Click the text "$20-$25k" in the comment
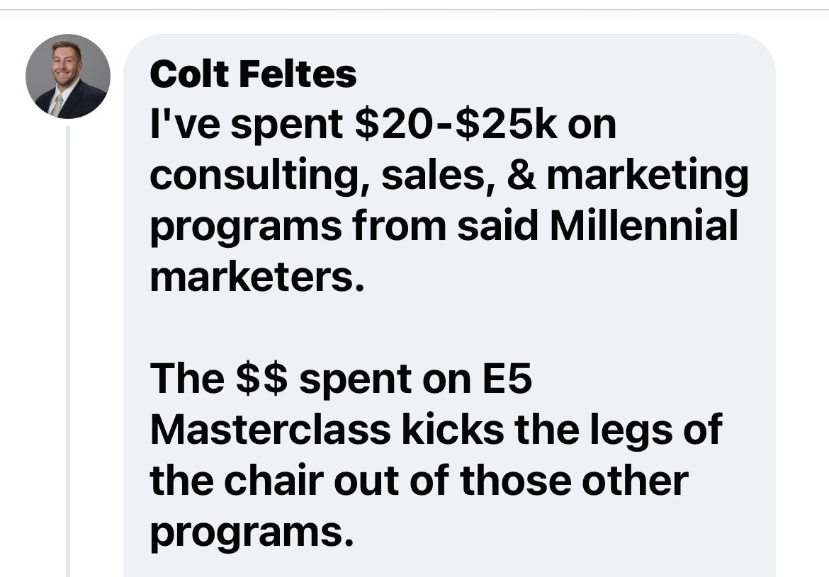Viewport: 829px width, 577px height. pos(456,125)
